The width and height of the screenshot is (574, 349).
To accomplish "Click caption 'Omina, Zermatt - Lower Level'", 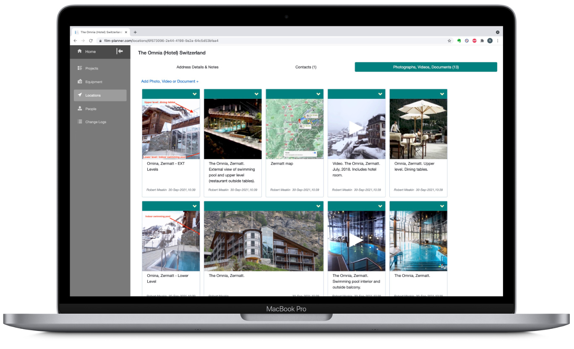I will (x=168, y=279).
